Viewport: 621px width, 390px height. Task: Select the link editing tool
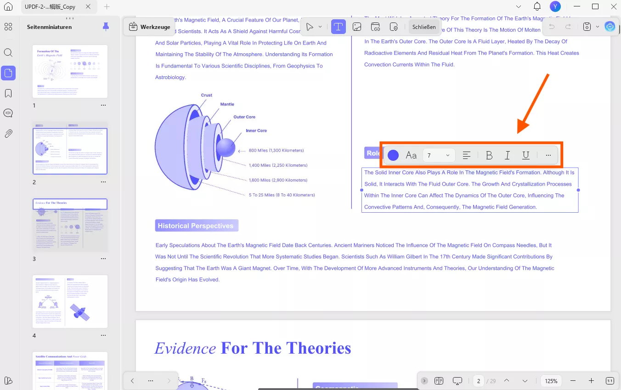(x=375, y=27)
